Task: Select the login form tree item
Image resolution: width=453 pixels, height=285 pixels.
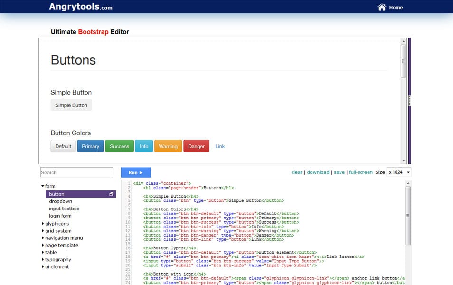Action: [60, 216]
